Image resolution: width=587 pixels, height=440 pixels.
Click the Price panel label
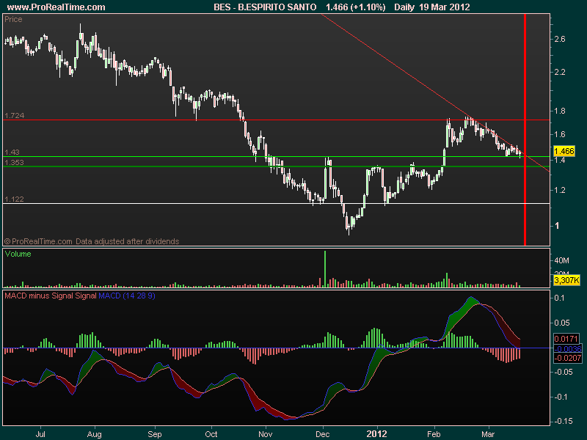tap(13, 19)
